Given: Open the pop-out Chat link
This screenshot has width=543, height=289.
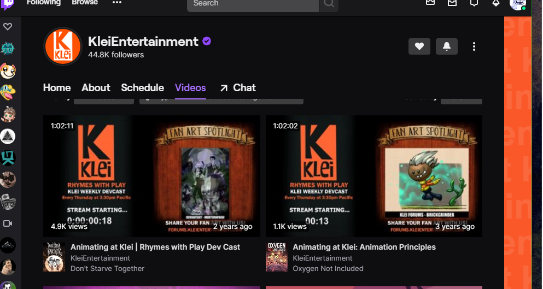Looking at the screenshot, I should pos(238,87).
